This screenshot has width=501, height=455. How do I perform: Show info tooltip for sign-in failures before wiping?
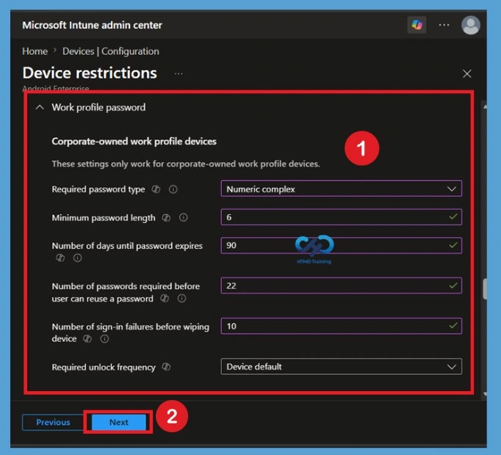(104, 339)
